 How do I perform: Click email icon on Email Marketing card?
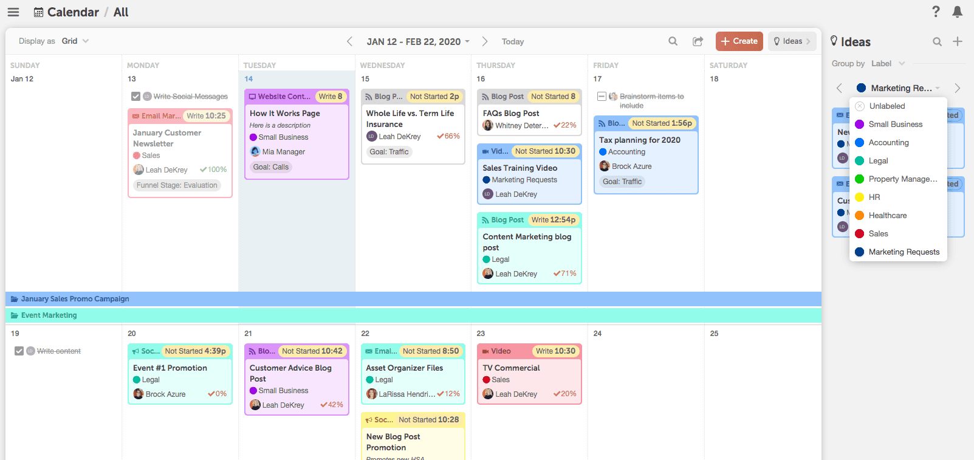136,116
